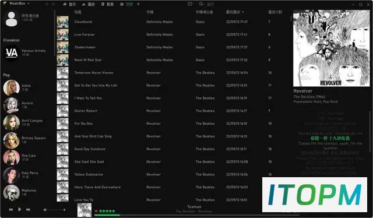The image size is (373, 218).
Task: Click Psychedelic Rock, Pop Rock genre text
Action: 316,101
